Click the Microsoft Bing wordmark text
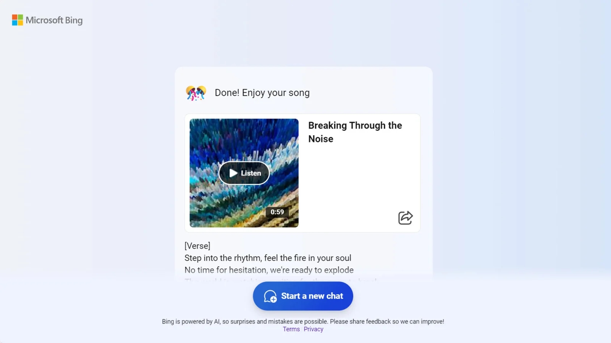The image size is (611, 343). point(54,20)
